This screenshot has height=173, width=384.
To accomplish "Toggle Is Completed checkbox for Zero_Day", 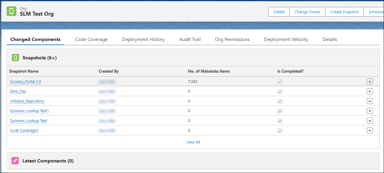I will [280, 91].
